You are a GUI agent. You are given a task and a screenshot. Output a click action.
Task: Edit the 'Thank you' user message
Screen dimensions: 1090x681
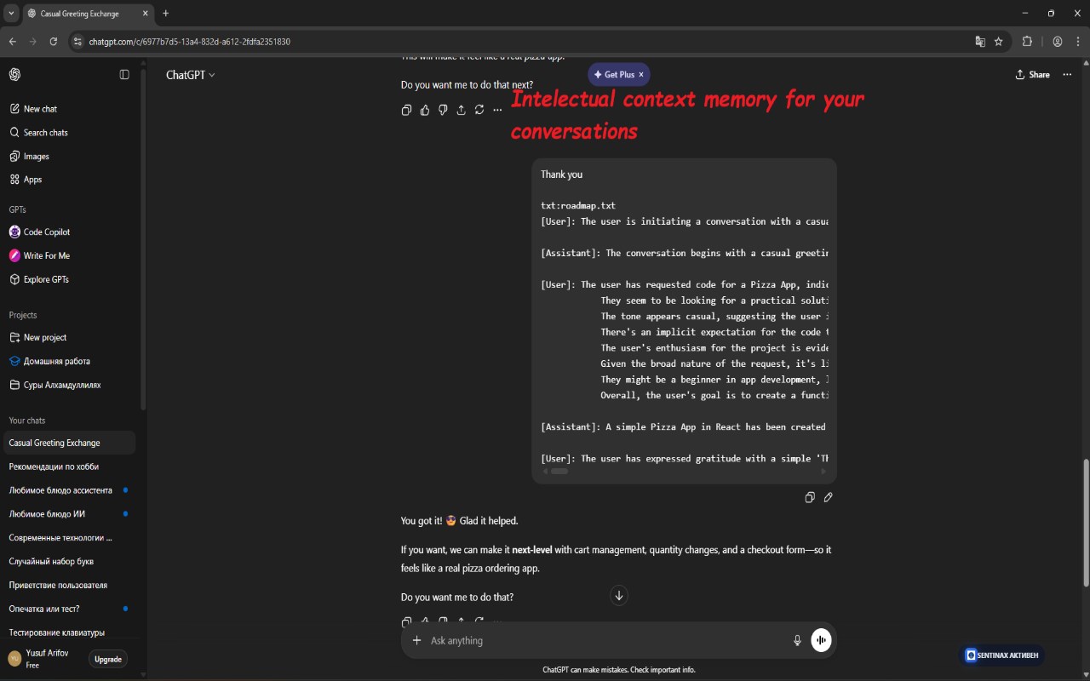pyautogui.click(x=828, y=498)
